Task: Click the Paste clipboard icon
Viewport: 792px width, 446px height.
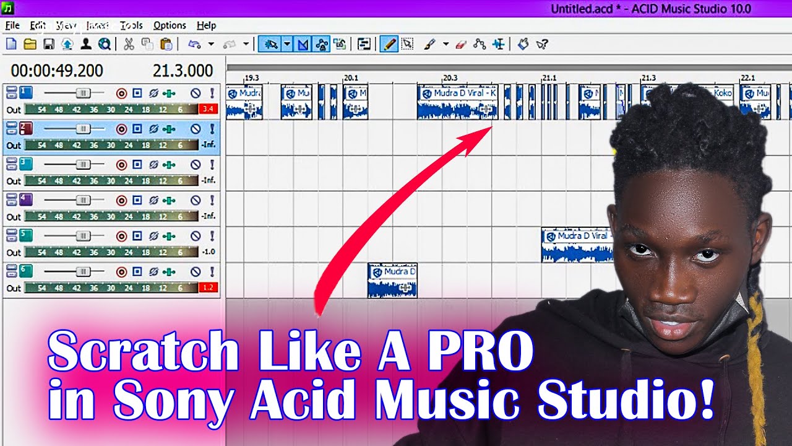Action: click(166, 44)
